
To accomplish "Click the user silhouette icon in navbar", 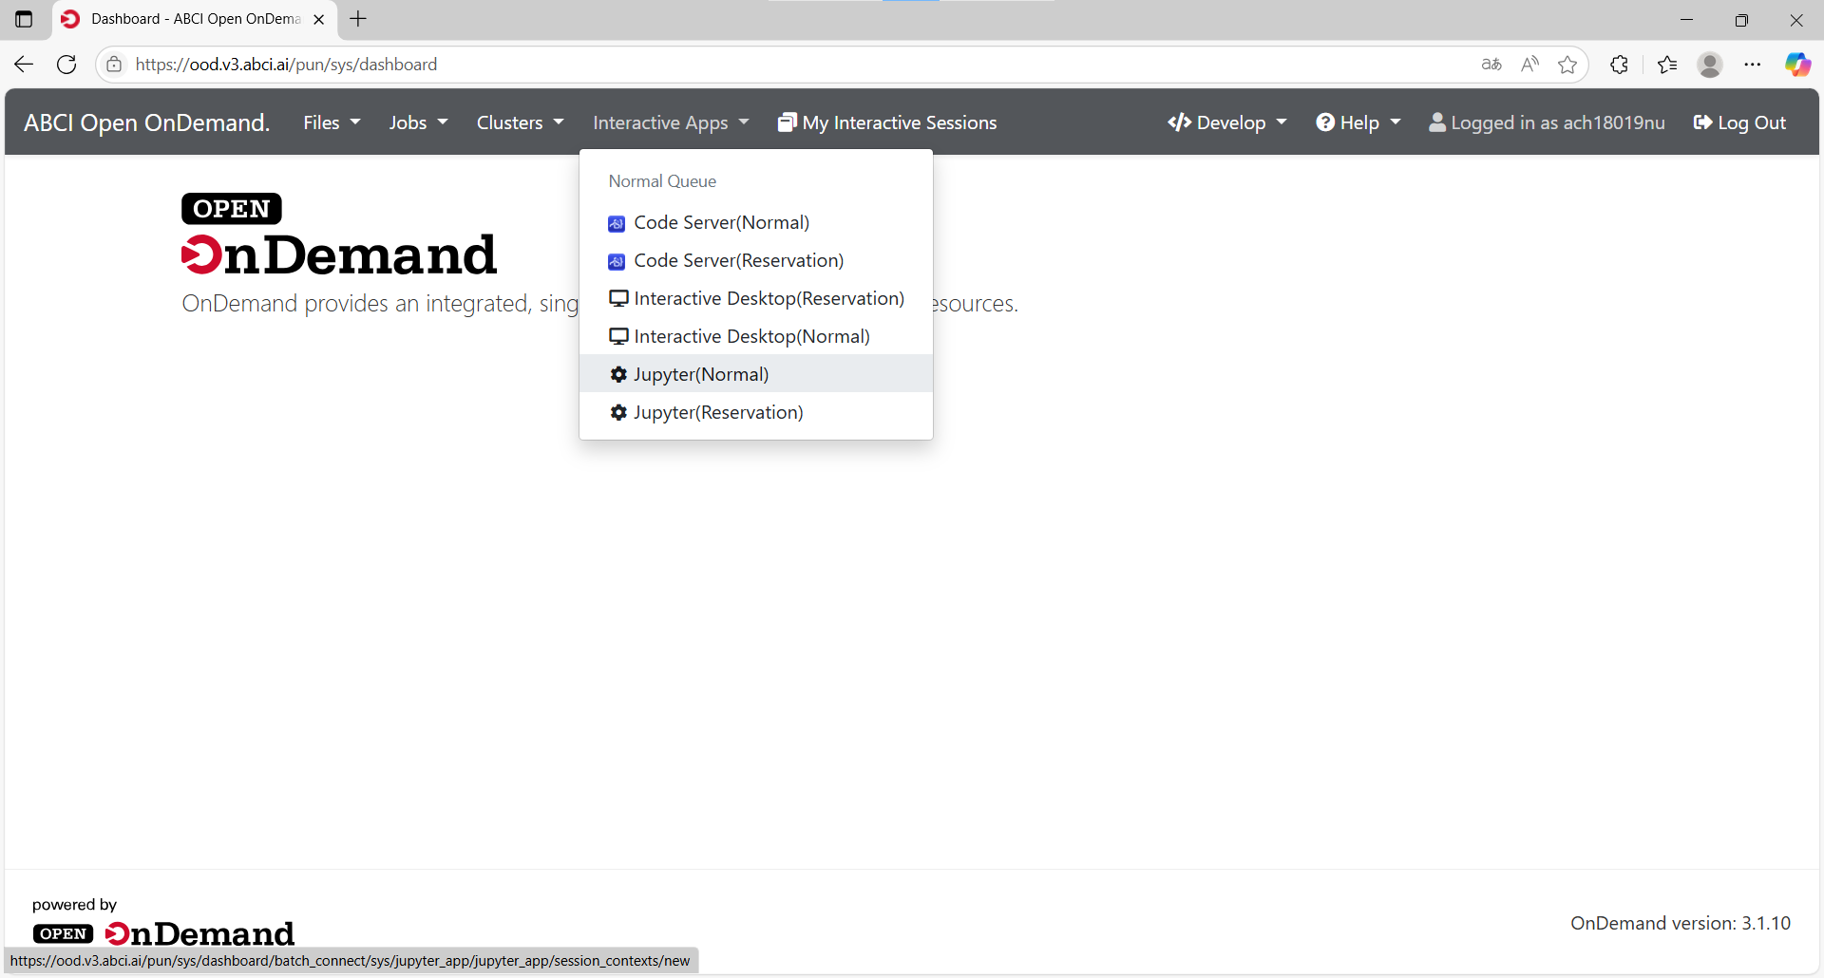I will pos(1437,122).
